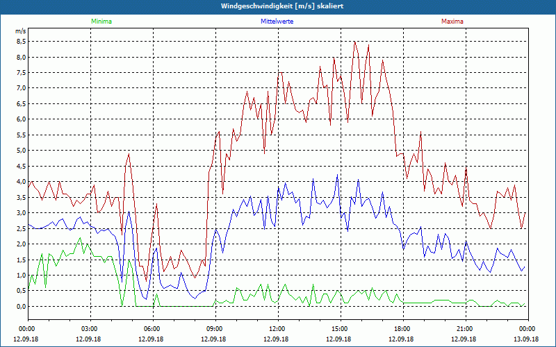556x347 pixels.
Task: Click the 4,0 y-axis value
Action: point(22,182)
